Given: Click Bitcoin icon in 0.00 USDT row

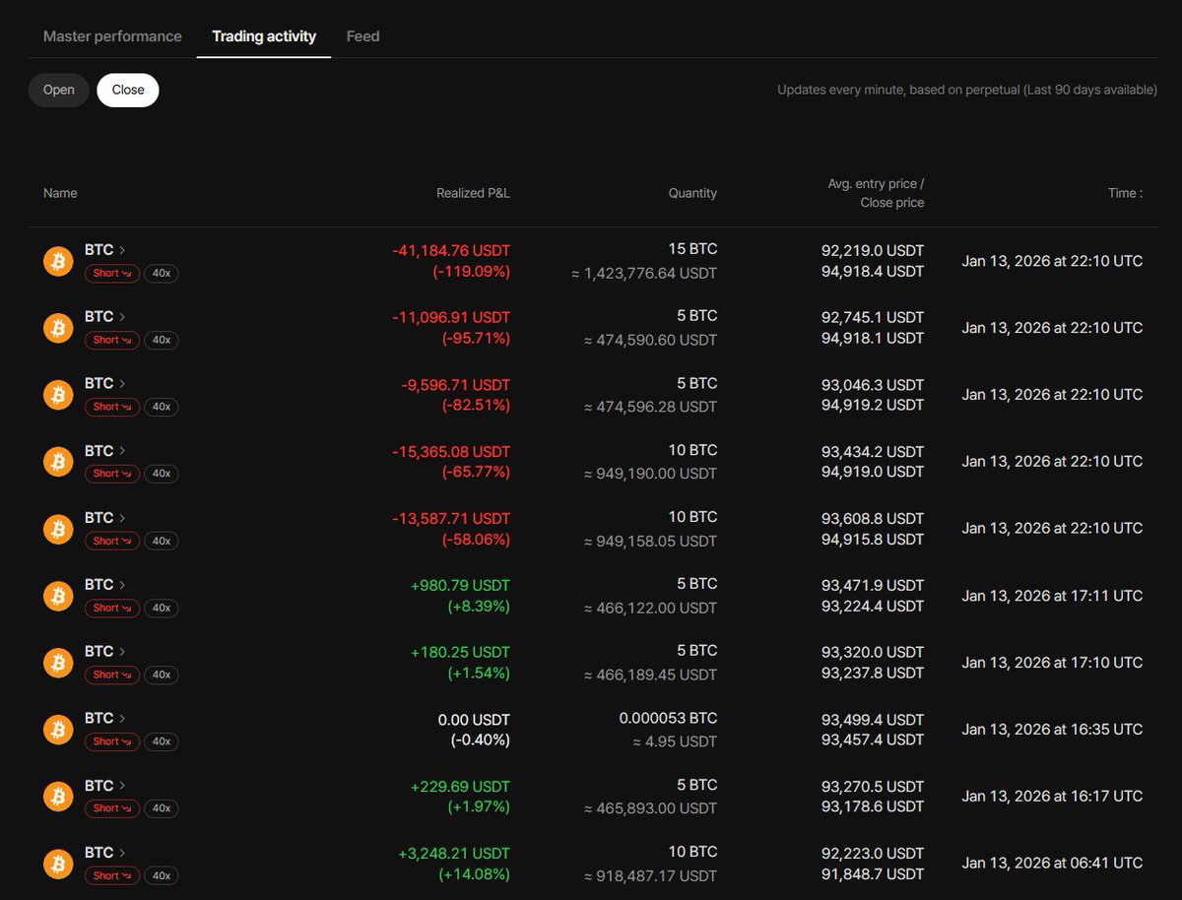Looking at the screenshot, I should (x=58, y=730).
